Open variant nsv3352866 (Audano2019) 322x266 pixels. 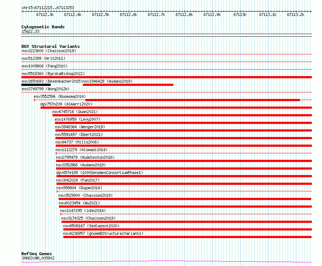tap(81, 165)
